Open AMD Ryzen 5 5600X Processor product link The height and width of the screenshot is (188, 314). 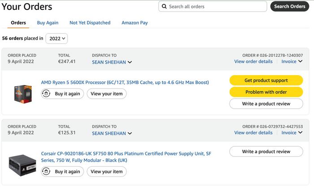[125, 82]
